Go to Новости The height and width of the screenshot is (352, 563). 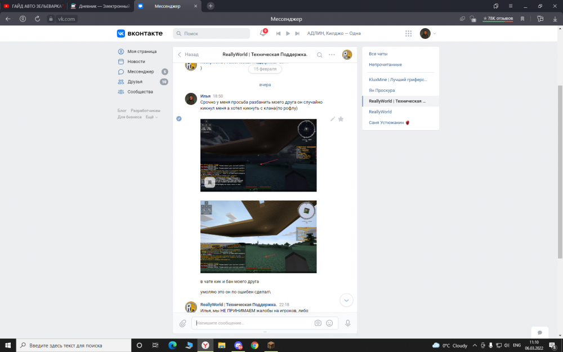[136, 61]
